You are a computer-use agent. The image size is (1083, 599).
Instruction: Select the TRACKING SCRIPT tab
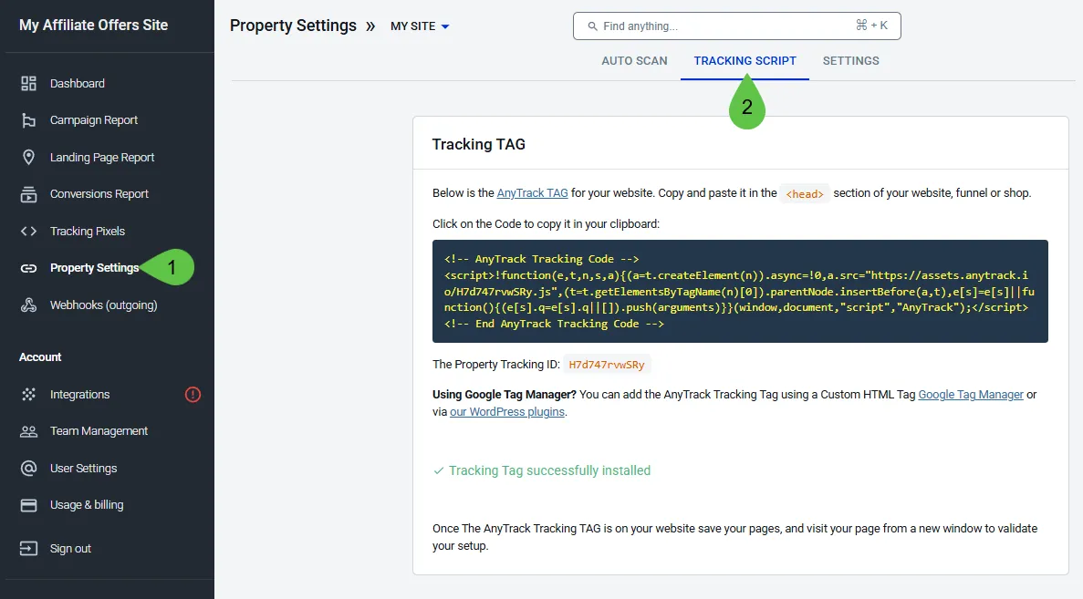point(745,61)
